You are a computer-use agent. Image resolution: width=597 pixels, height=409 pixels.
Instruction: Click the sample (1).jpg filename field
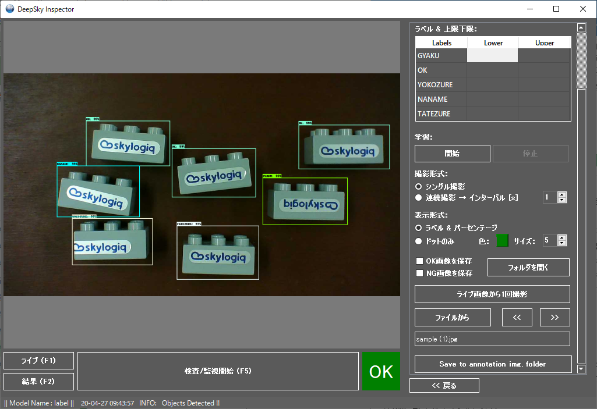click(x=492, y=339)
